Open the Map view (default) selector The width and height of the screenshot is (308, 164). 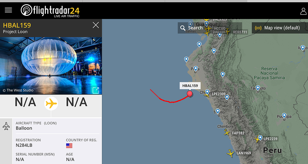pyautogui.click(x=279, y=28)
